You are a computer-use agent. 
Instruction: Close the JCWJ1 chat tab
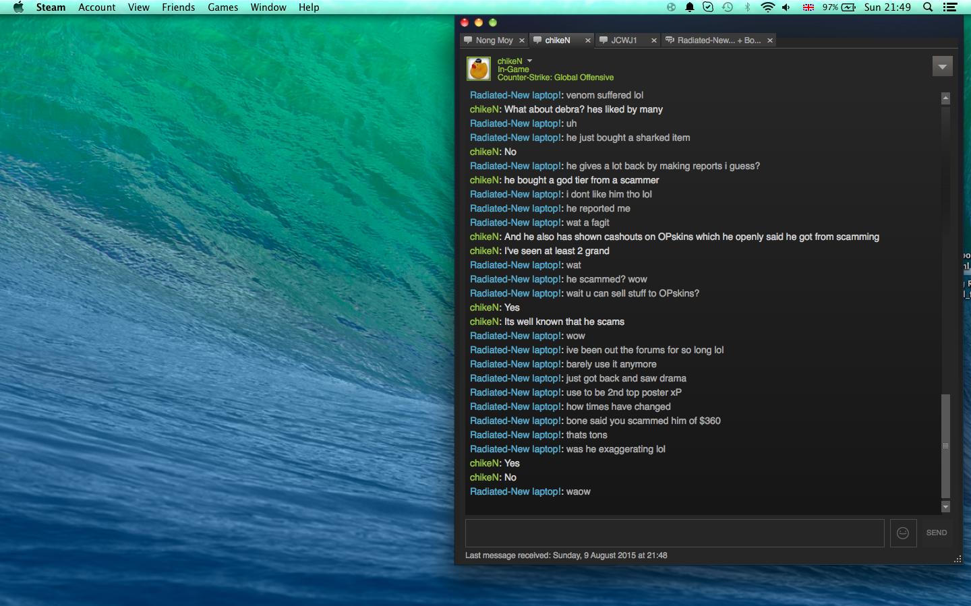click(653, 40)
